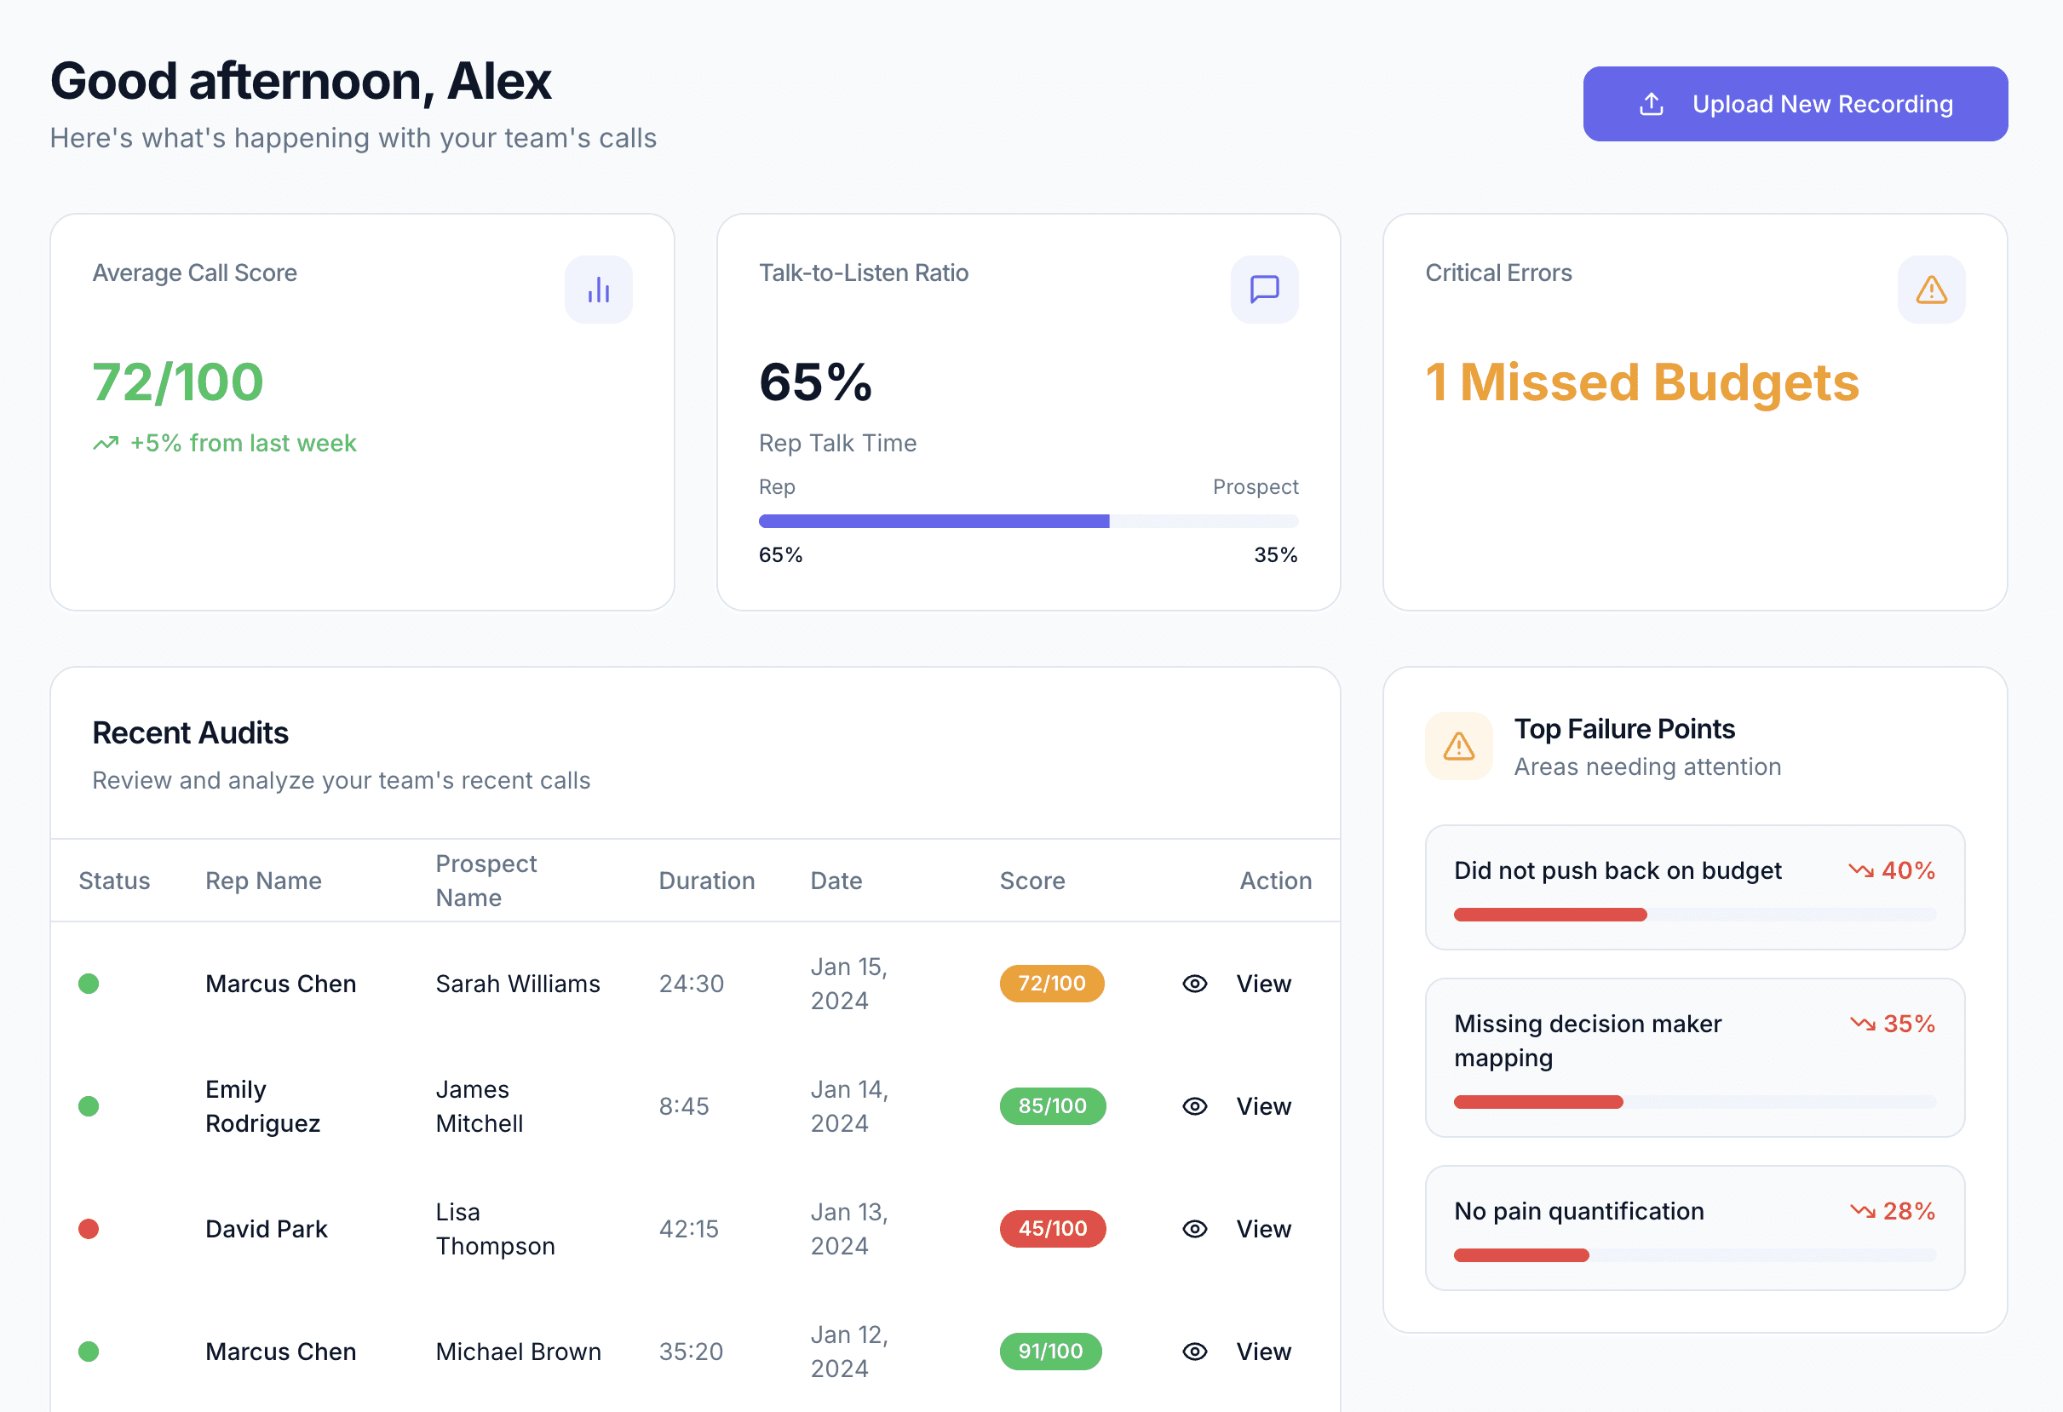The image size is (2063, 1412).
Task: Click the No pain quantification progress bar
Action: pyautogui.click(x=1693, y=1255)
